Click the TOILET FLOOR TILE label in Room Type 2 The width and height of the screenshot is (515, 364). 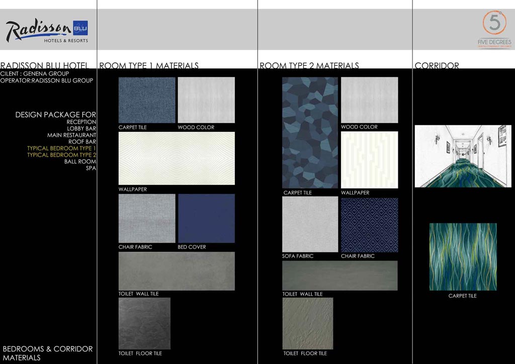tap(305, 353)
